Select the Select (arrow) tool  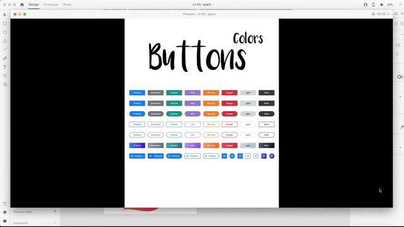5,15
